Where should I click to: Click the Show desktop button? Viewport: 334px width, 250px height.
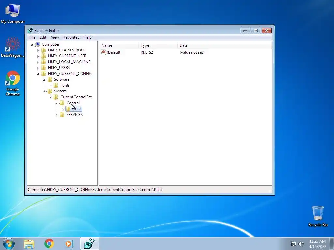coord(332,243)
